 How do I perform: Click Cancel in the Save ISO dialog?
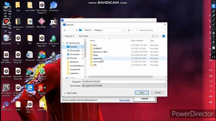158,93
